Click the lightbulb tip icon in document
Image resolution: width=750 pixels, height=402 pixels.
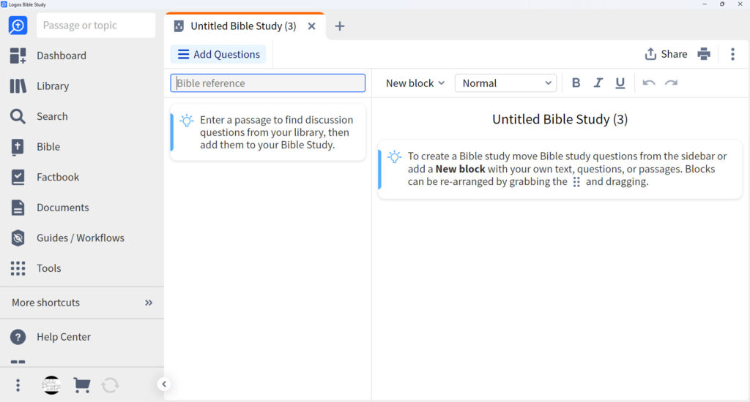coord(394,156)
